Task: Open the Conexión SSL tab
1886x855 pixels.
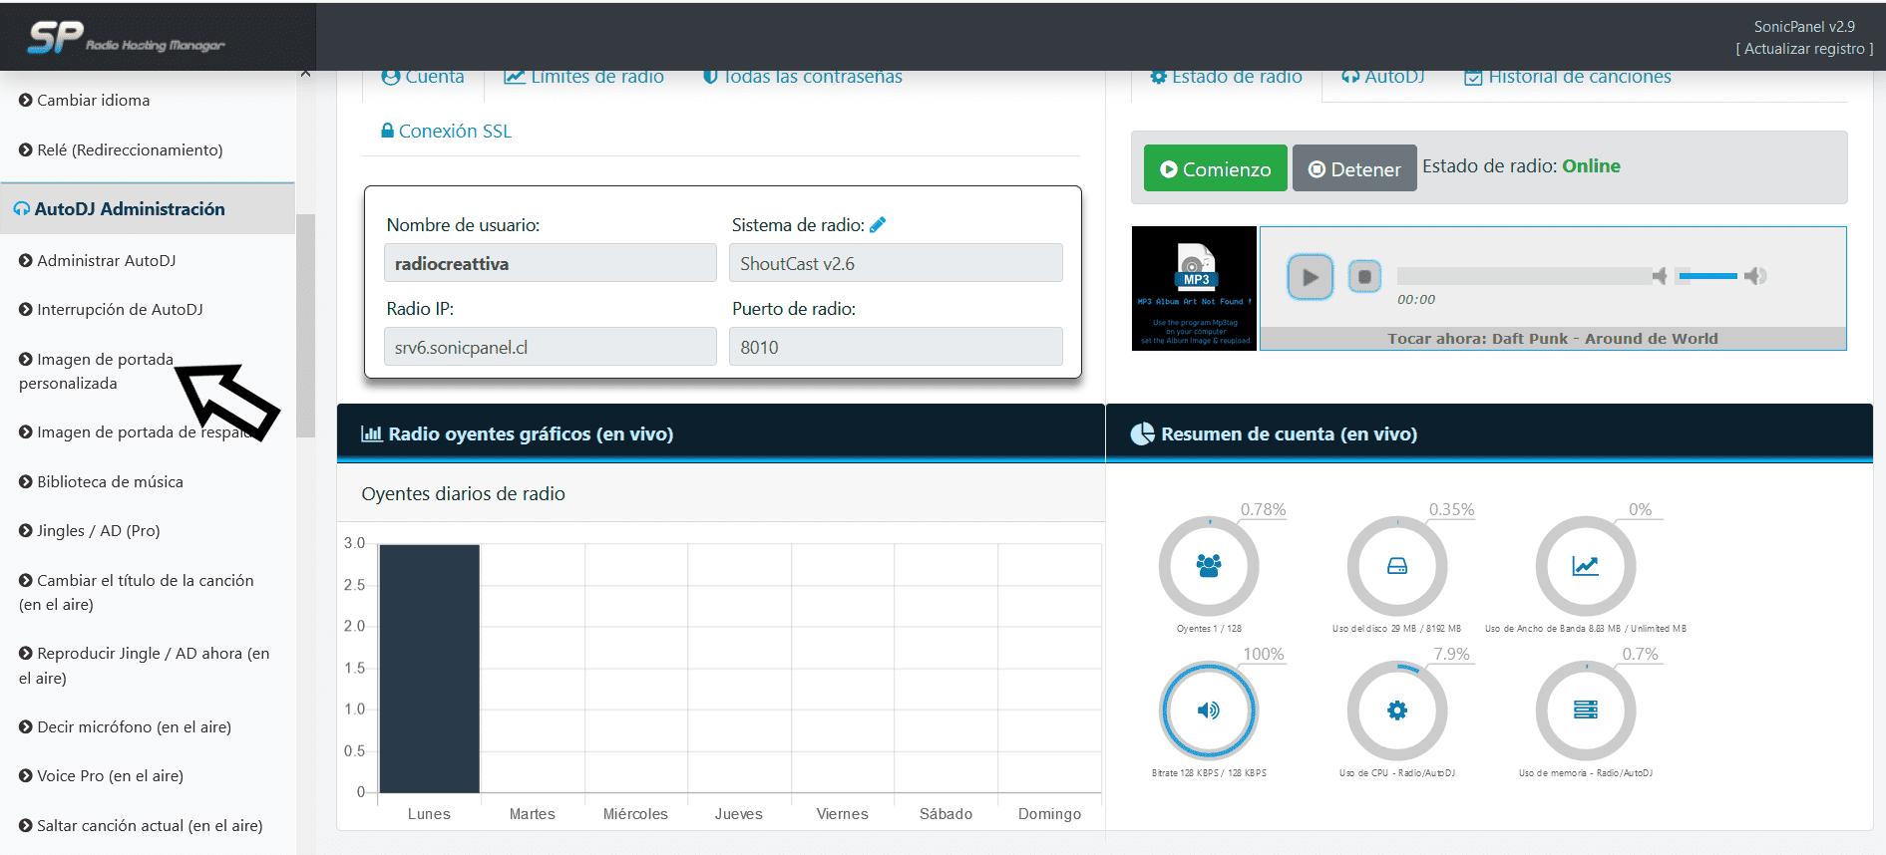Action: point(446,132)
